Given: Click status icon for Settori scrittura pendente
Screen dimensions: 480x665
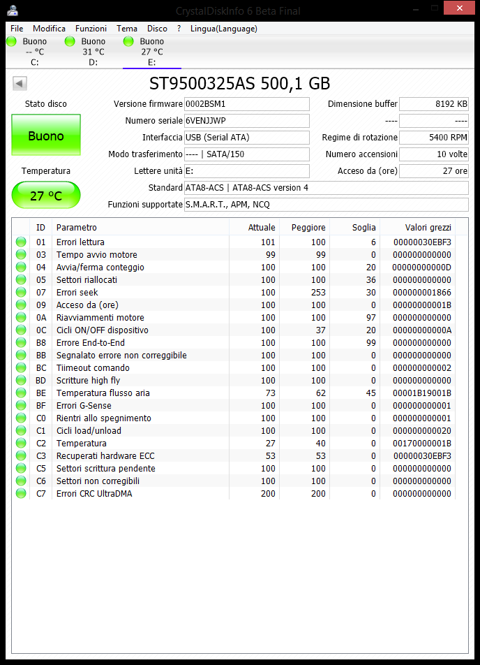Looking at the screenshot, I should [x=21, y=468].
